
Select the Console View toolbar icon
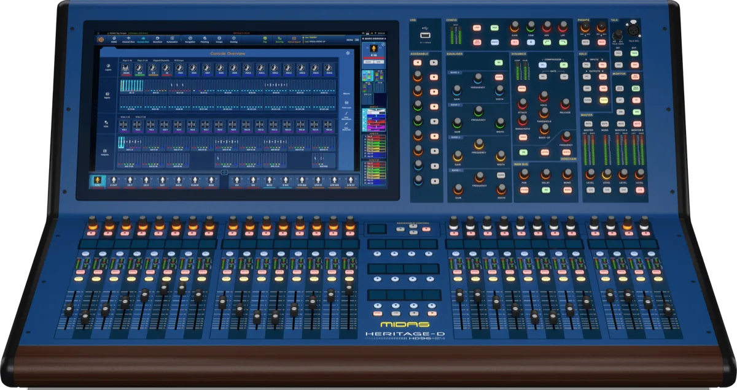pyautogui.click(x=142, y=38)
